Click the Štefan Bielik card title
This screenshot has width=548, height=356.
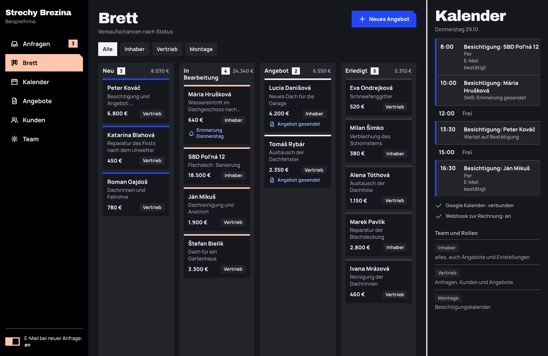pyautogui.click(x=206, y=244)
